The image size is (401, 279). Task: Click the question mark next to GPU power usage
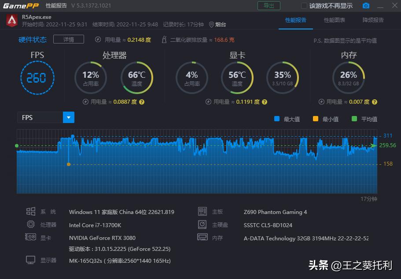[x=264, y=101]
